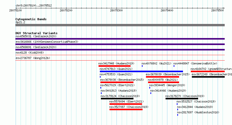Viewport: 232px width, 125px height.
Task: Open the nsv3417948 (Audano2019) label
Action: click(116, 63)
